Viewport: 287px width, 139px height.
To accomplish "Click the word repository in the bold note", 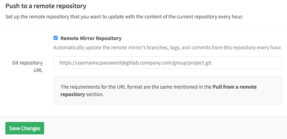I will click(73, 95).
